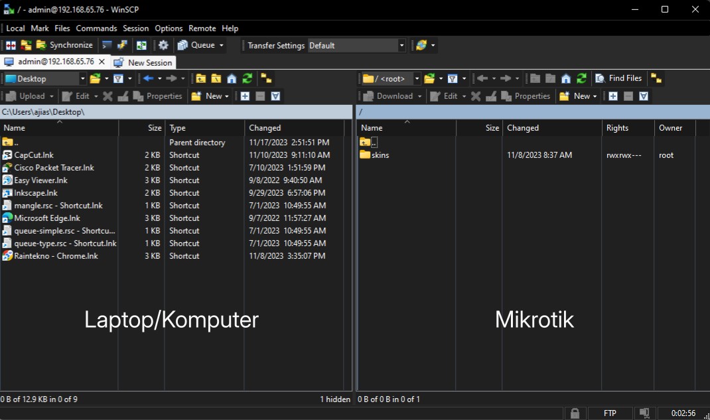This screenshot has width=710, height=420.
Task: Open the terminal console icon
Action: click(x=107, y=45)
